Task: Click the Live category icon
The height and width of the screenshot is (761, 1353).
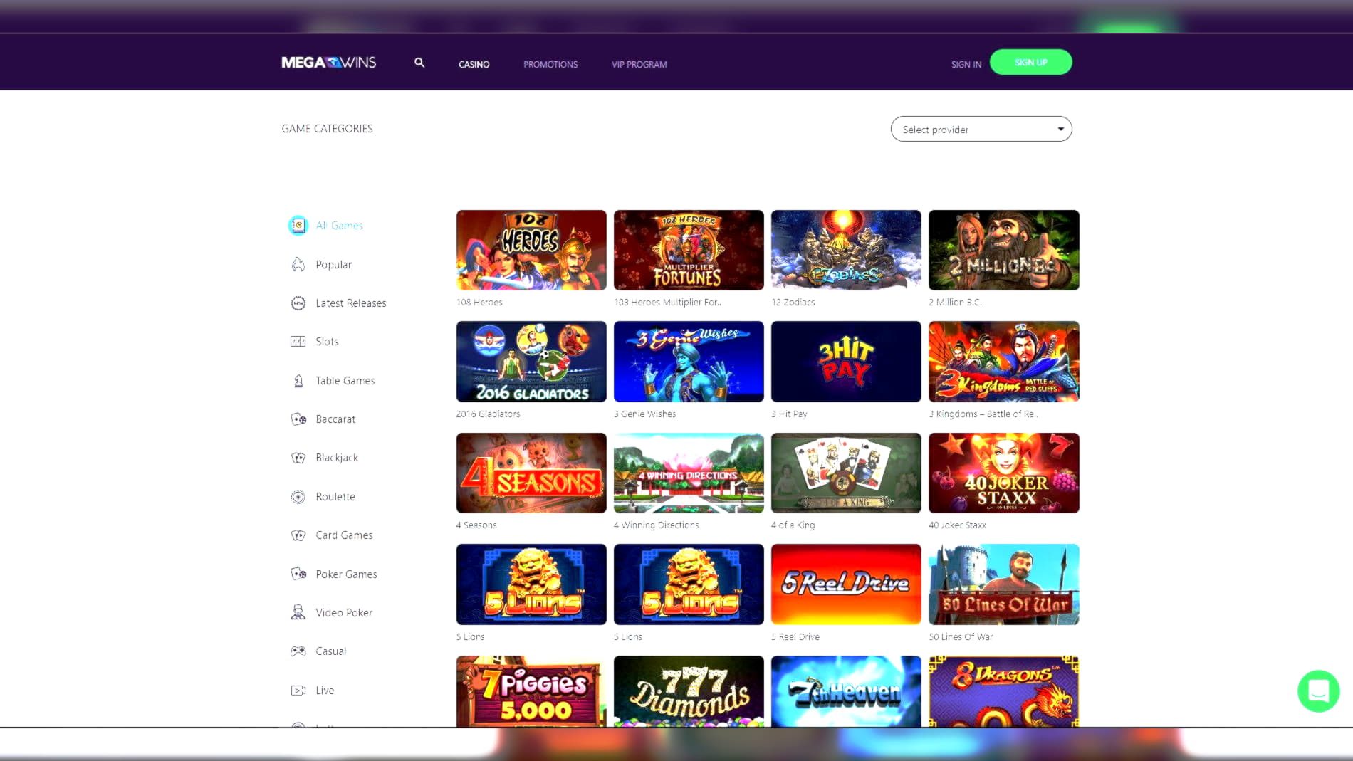Action: click(x=298, y=691)
